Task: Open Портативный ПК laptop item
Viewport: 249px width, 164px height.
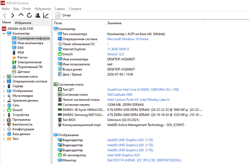Action: tap(30, 67)
